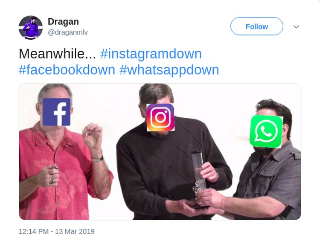Open the tweet timestamp 12:14 PM
Screen dimensions: 320x242
pos(34,231)
